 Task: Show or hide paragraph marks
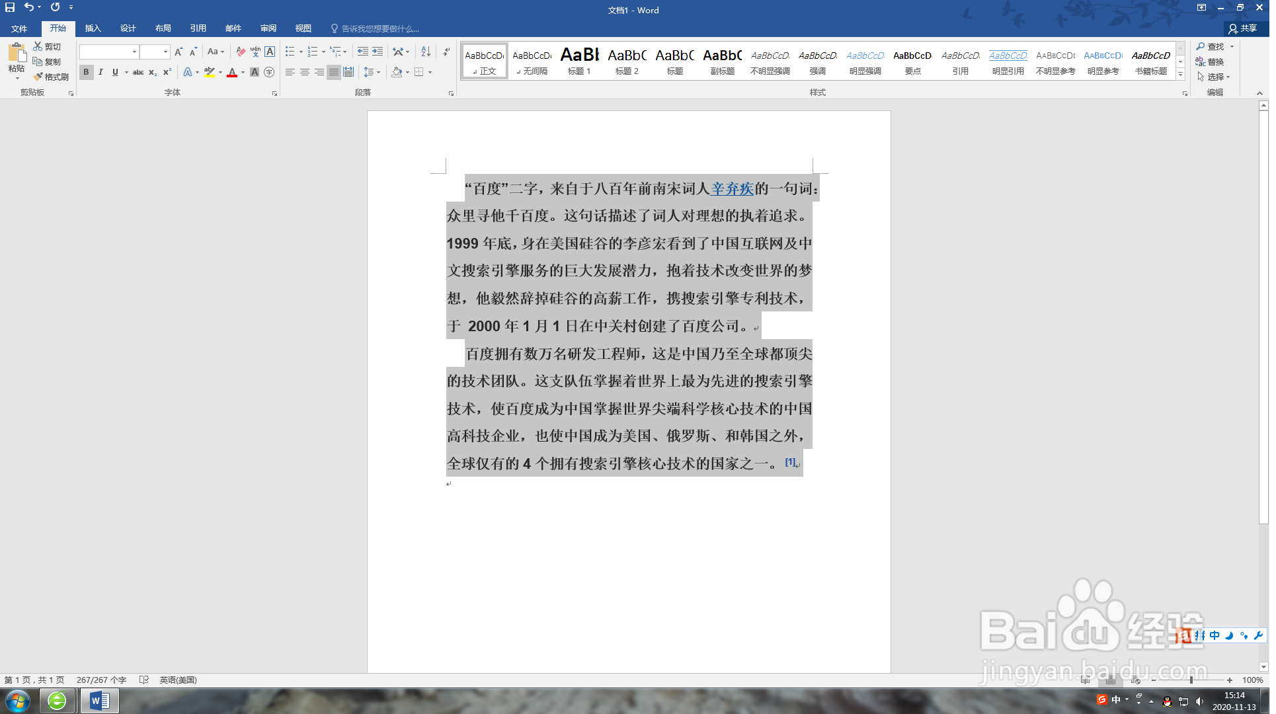click(447, 52)
